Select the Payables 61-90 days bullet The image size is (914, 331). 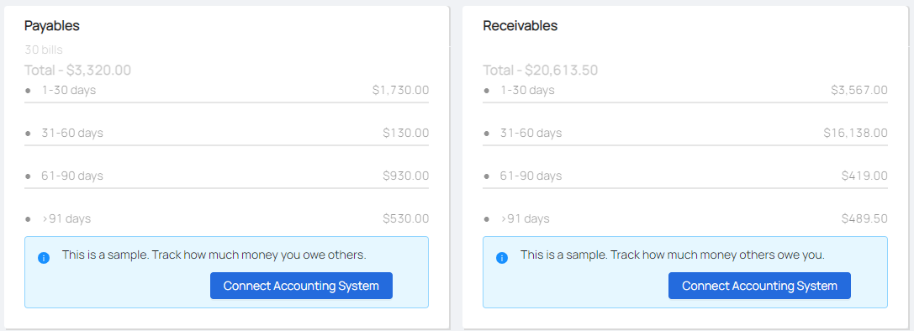28,176
